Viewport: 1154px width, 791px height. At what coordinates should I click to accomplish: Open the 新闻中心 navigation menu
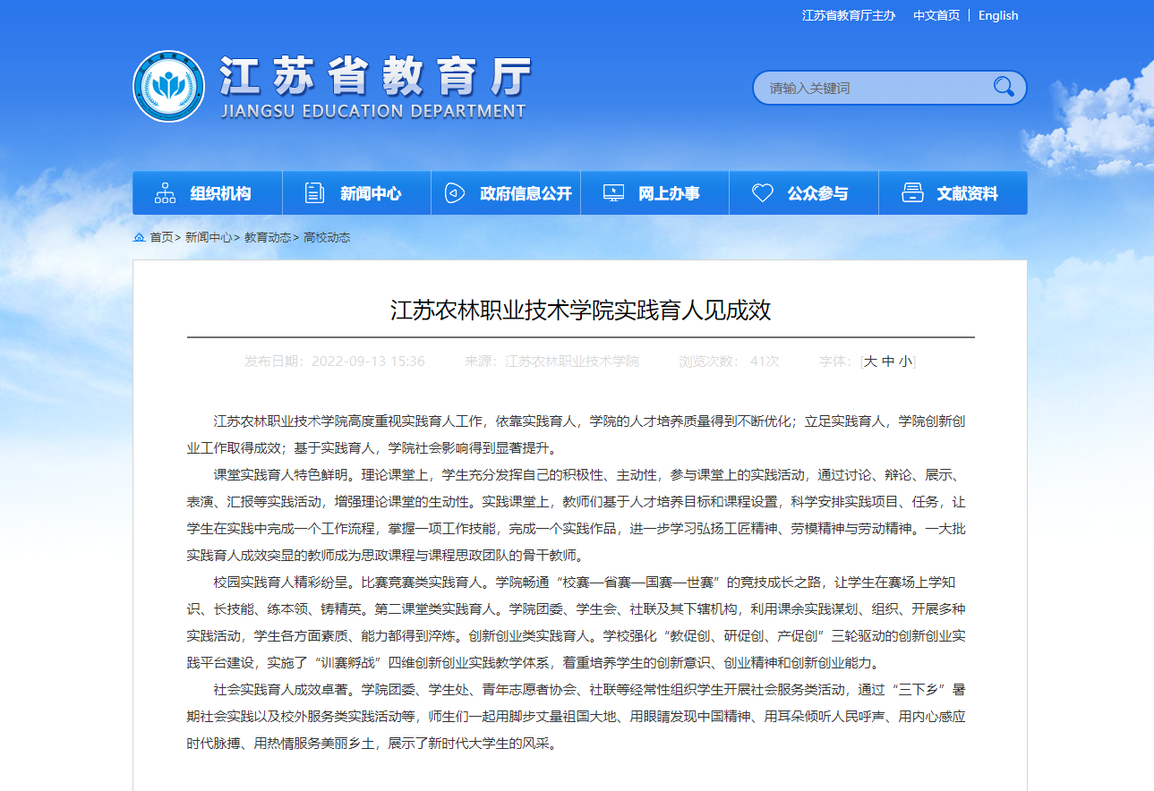(x=371, y=193)
